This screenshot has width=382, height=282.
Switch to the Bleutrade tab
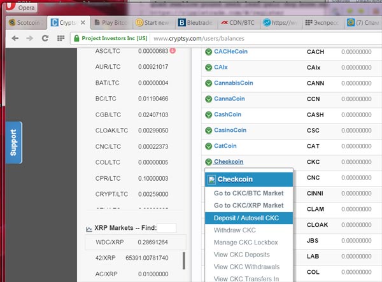click(x=196, y=23)
